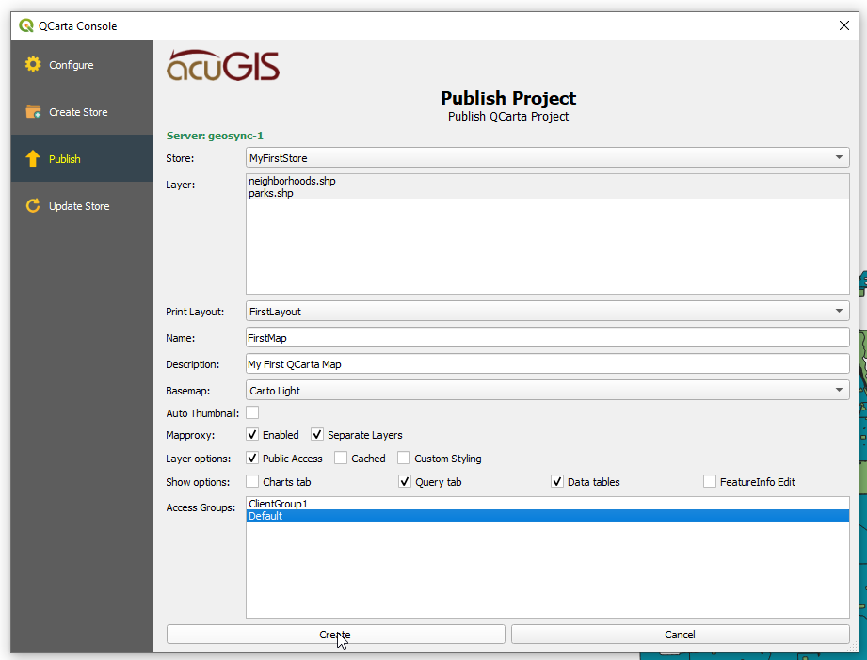Viewport: 867px width, 660px height.
Task: Enable the Charts tab option
Action: click(252, 481)
